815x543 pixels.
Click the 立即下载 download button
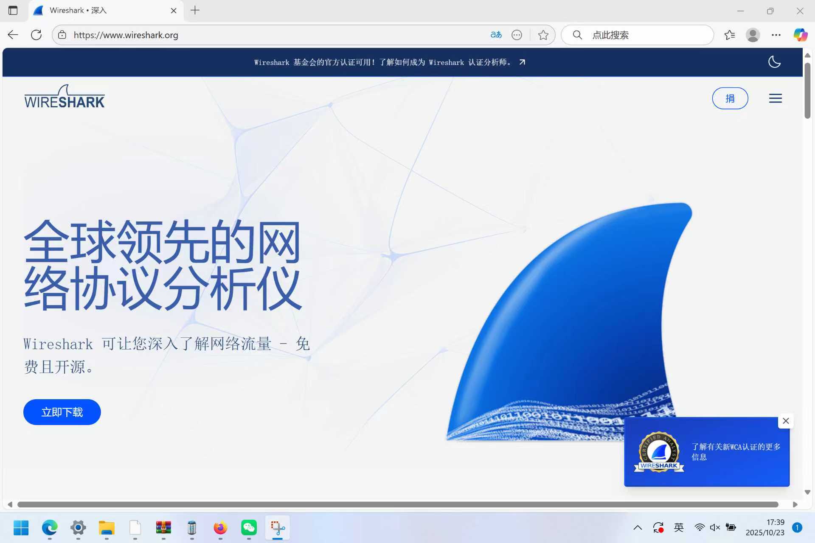coord(62,412)
